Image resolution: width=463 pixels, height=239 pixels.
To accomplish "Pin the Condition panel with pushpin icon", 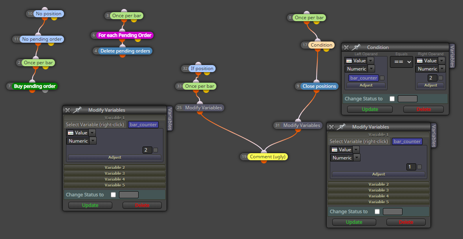I will coord(356,47).
